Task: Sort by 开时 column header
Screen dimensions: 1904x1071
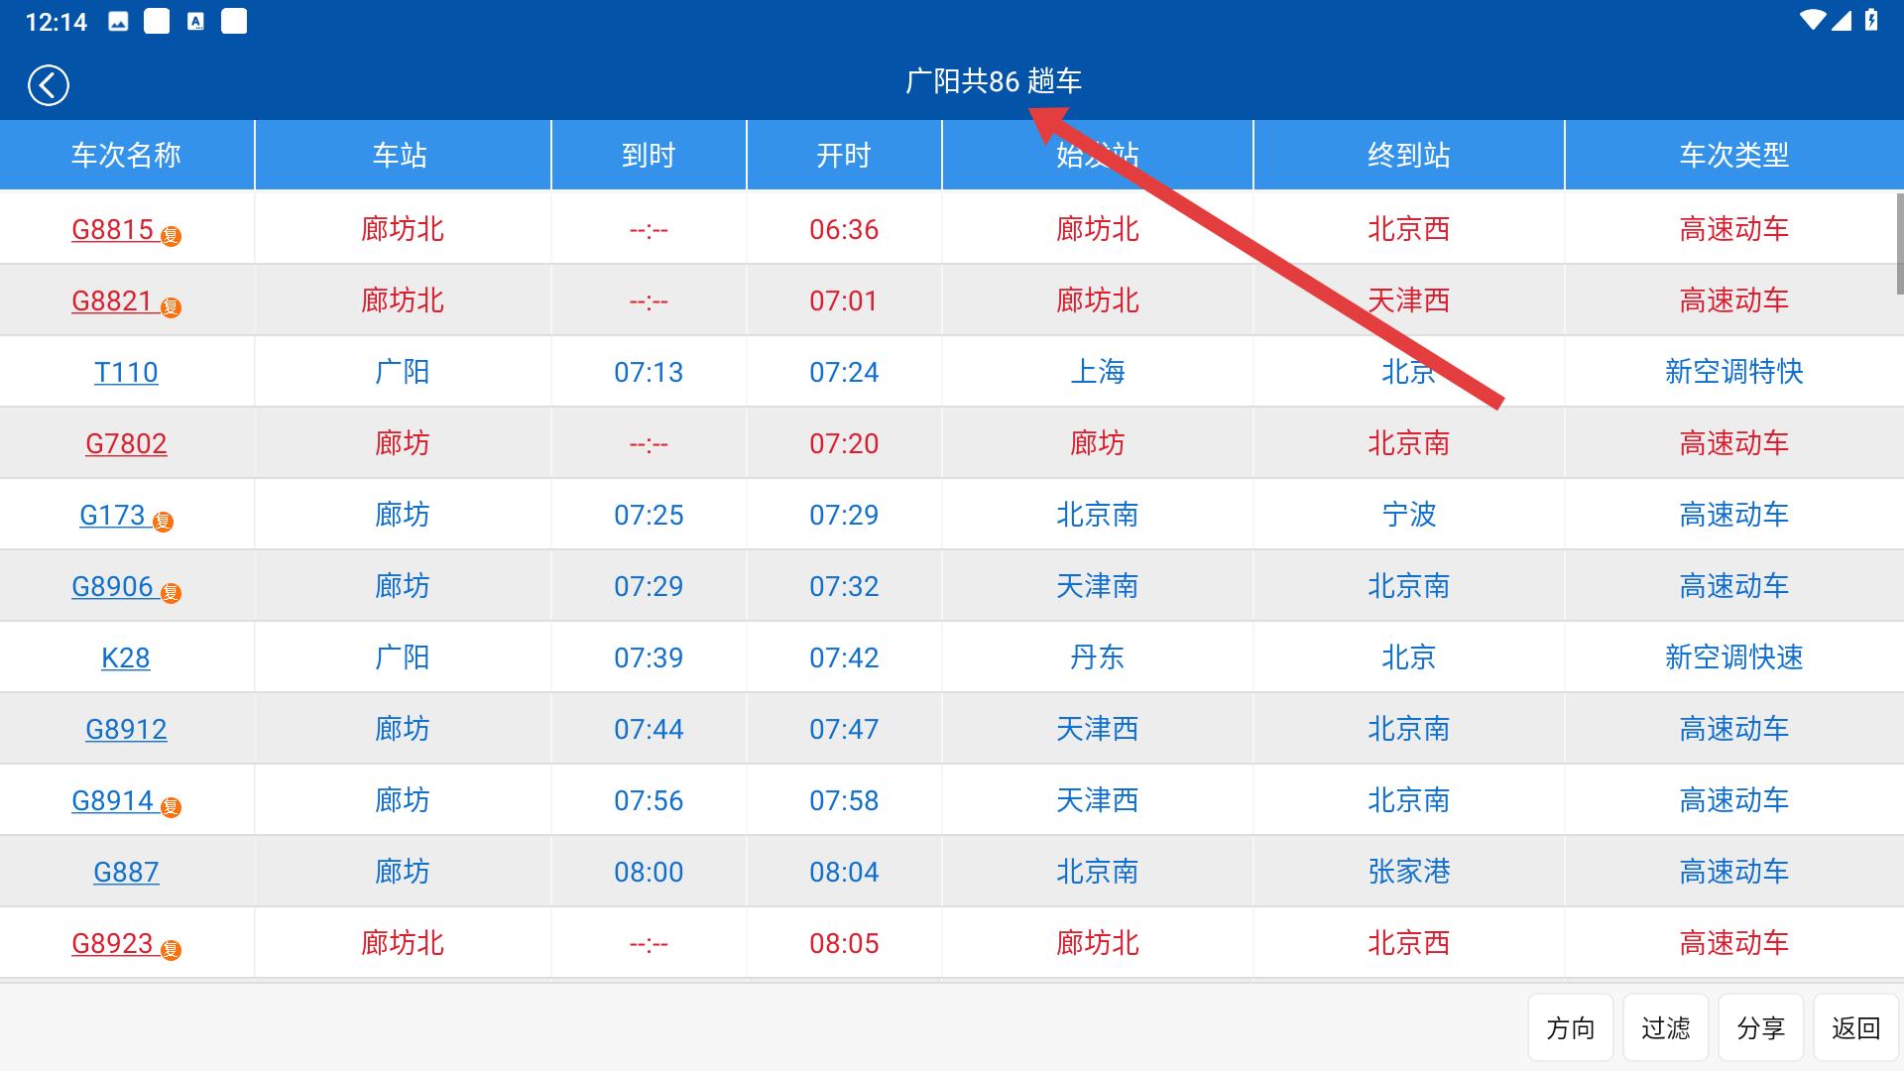Action: pos(844,155)
